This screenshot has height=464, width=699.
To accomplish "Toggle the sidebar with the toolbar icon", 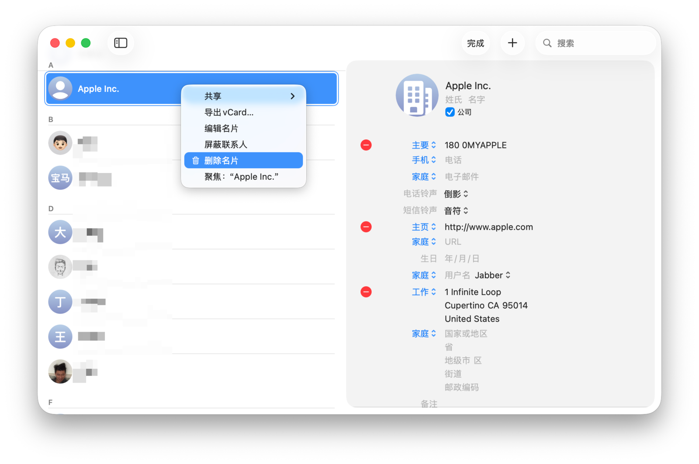I will [121, 43].
